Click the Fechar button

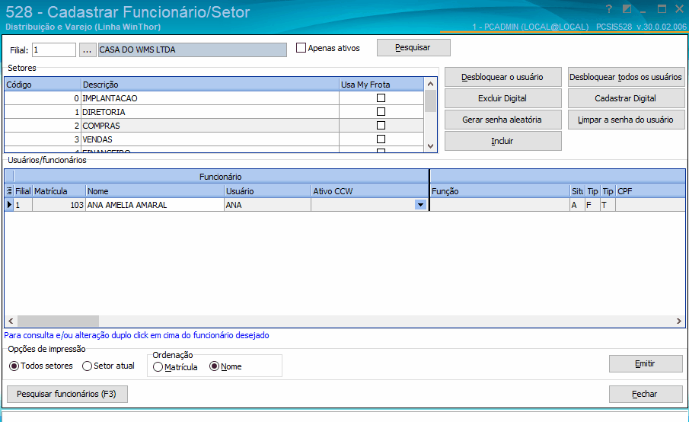646,394
